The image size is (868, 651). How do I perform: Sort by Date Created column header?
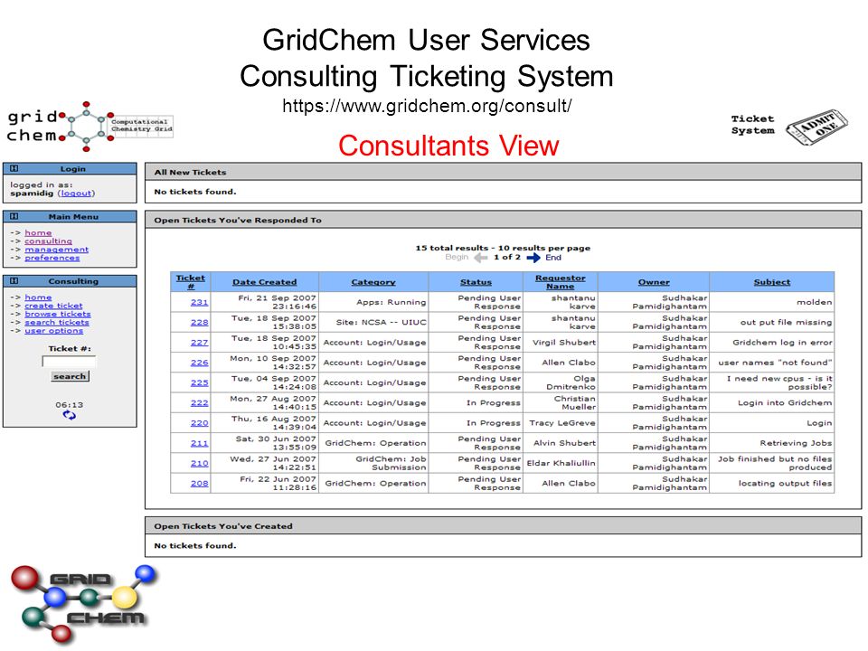click(265, 282)
